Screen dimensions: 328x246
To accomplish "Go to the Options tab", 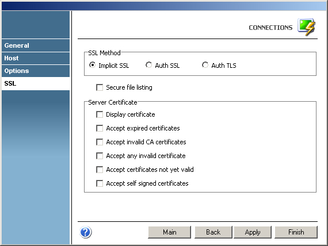I will coord(36,71).
